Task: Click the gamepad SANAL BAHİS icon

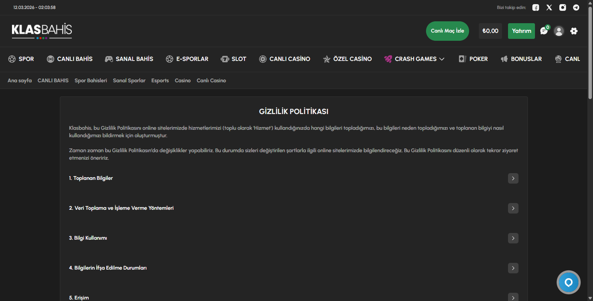Action: coord(109,59)
